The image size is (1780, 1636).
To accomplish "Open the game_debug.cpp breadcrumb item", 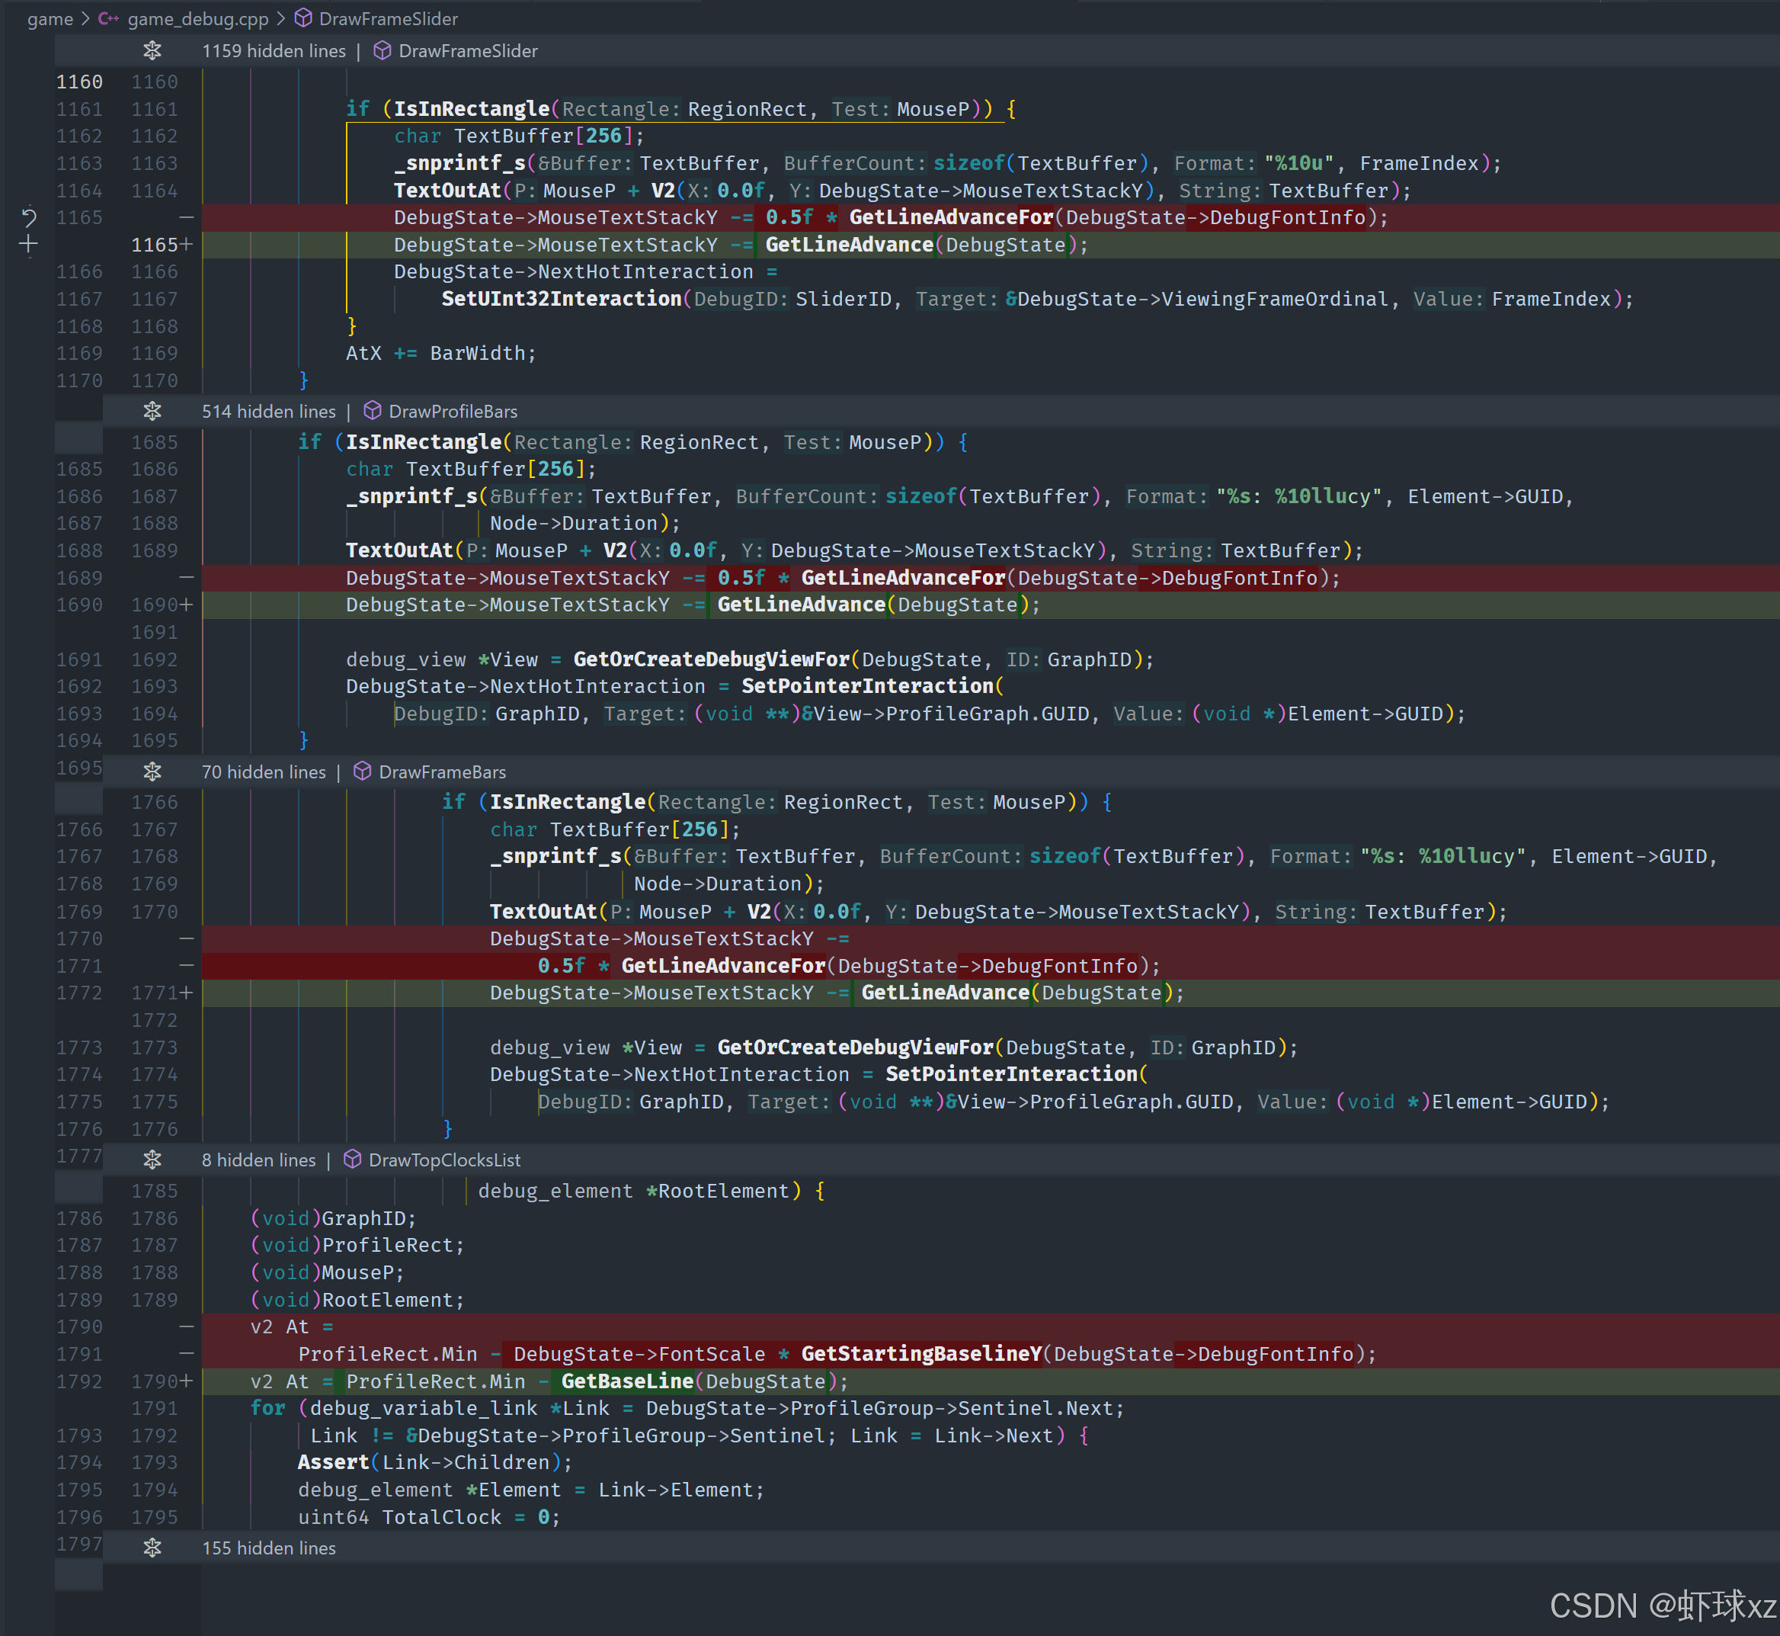I will (x=197, y=18).
